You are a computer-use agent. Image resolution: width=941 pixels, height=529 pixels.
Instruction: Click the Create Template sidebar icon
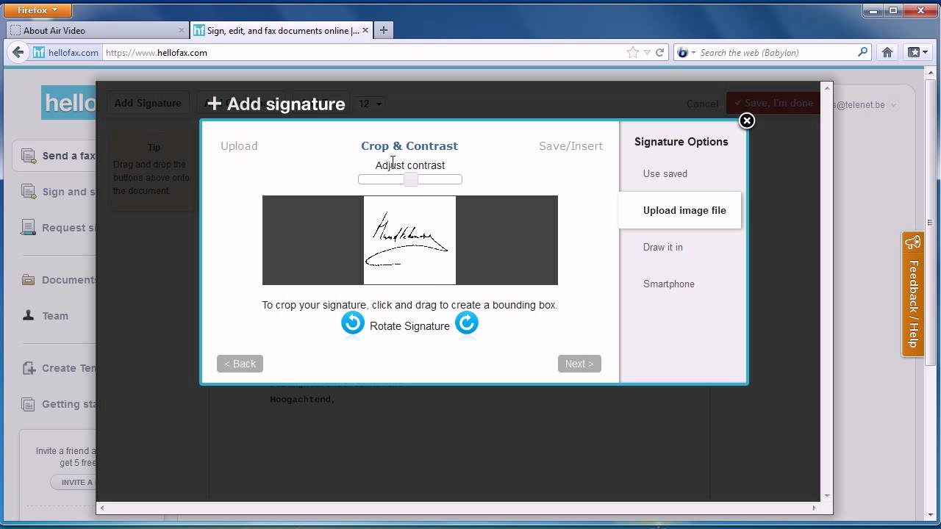29,368
